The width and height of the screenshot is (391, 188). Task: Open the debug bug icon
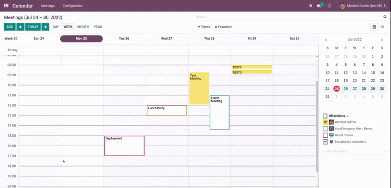[x=310, y=5]
